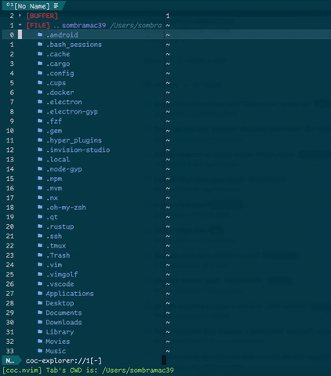Click the folder icon beside .vscode
The height and width of the screenshot is (376, 331).
[x=40, y=284]
